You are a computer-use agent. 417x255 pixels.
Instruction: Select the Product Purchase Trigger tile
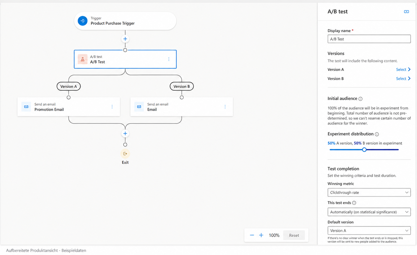click(x=125, y=21)
